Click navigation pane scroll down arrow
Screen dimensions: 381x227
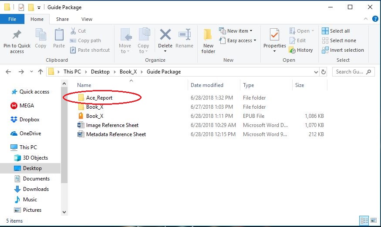click(64, 212)
